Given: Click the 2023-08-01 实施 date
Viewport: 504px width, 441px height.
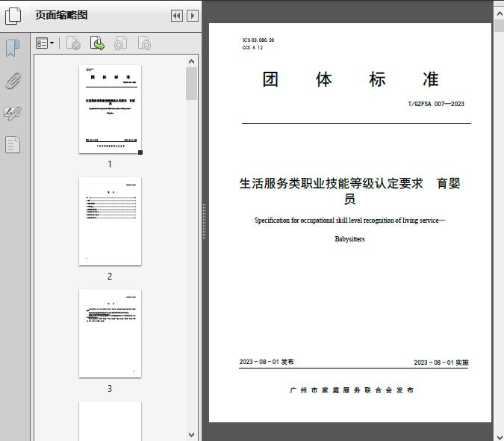Looking at the screenshot, I should pyautogui.click(x=441, y=363).
